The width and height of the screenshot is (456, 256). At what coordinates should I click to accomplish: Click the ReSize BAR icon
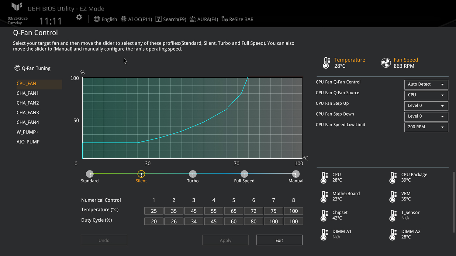[x=225, y=19]
